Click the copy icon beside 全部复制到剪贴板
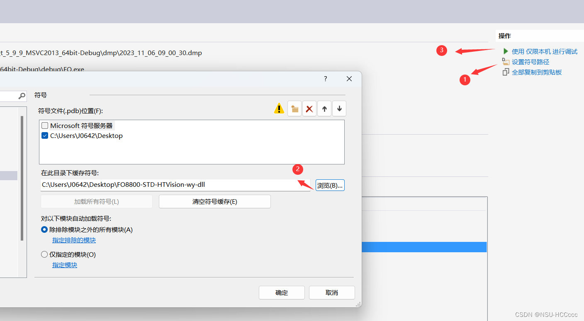 tap(506, 72)
